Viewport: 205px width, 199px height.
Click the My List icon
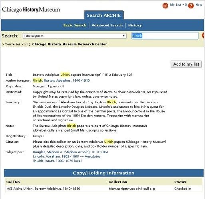165,6
